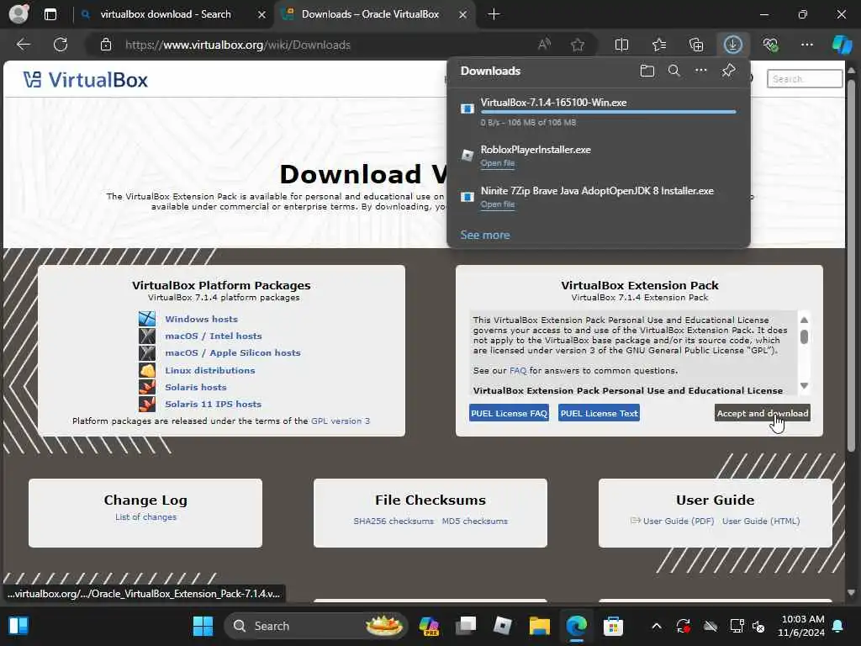The width and height of the screenshot is (861, 646).
Task: Click the taskbar Search box
Action: (x=316, y=626)
